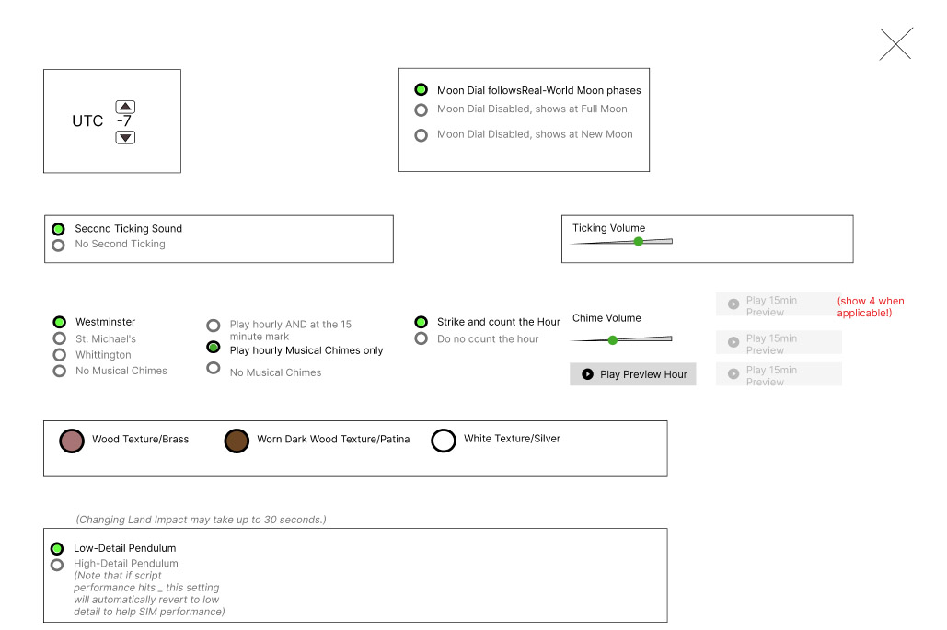
Task: Pick the White Texture/Silver swatch
Action: point(444,441)
